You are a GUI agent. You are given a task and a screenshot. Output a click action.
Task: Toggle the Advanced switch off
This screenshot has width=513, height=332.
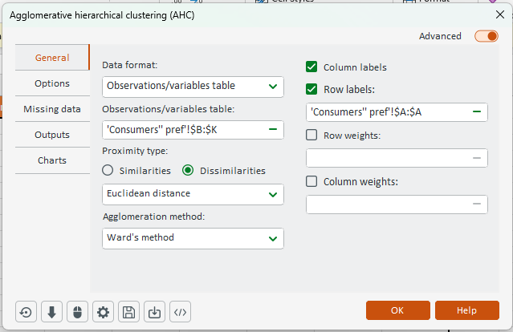point(487,36)
